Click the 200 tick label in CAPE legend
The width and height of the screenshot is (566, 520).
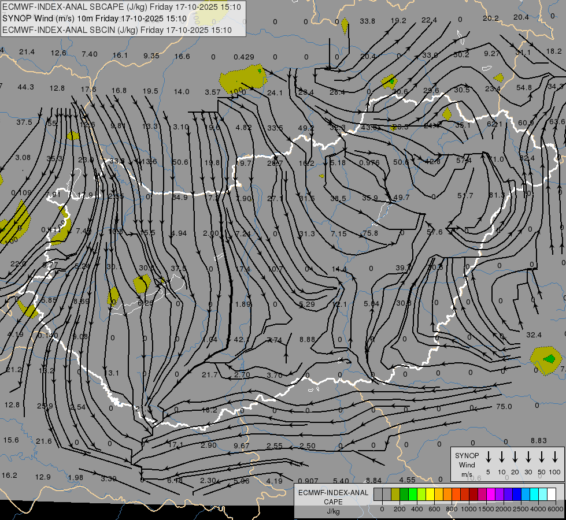point(399,509)
